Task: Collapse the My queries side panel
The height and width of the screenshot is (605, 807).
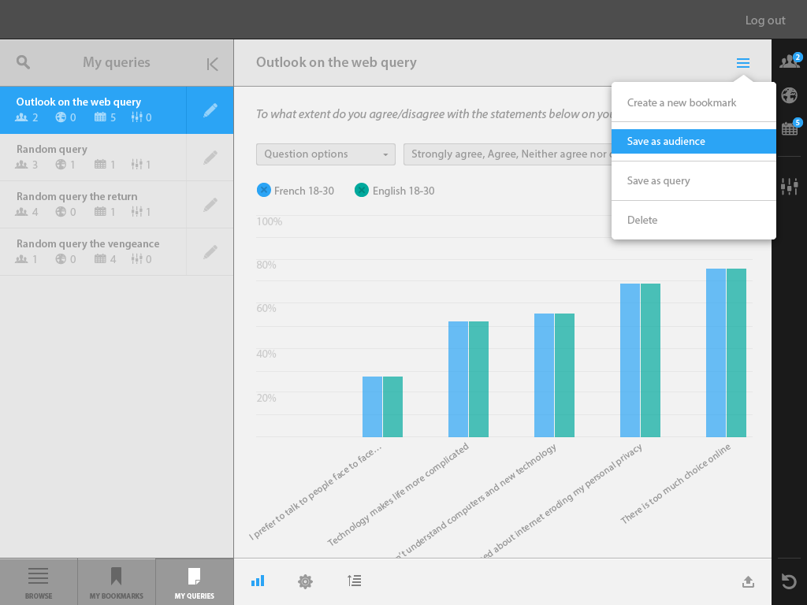Action: (212, 65)
